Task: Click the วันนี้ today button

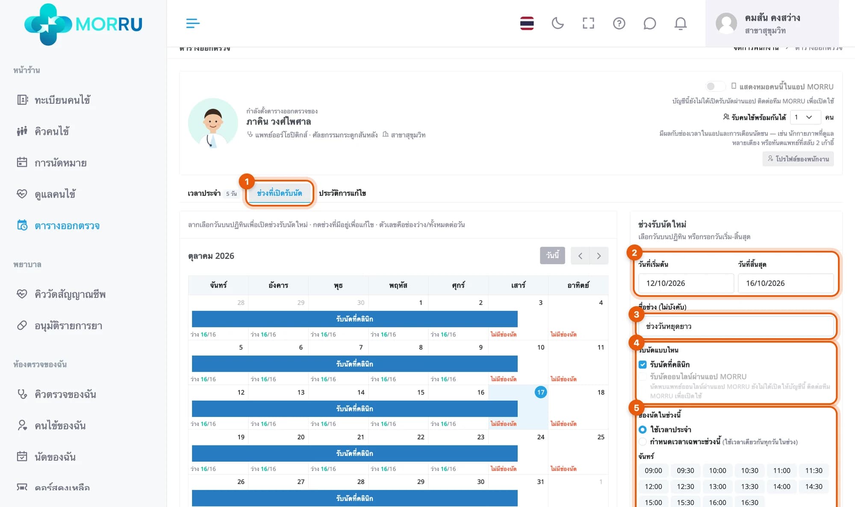Action: (552, 255)
